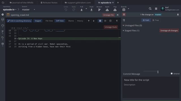The width and height of the screenshot is (181, 101).
Task: Switch to Hunk view mode
Action: click(100, 21)
